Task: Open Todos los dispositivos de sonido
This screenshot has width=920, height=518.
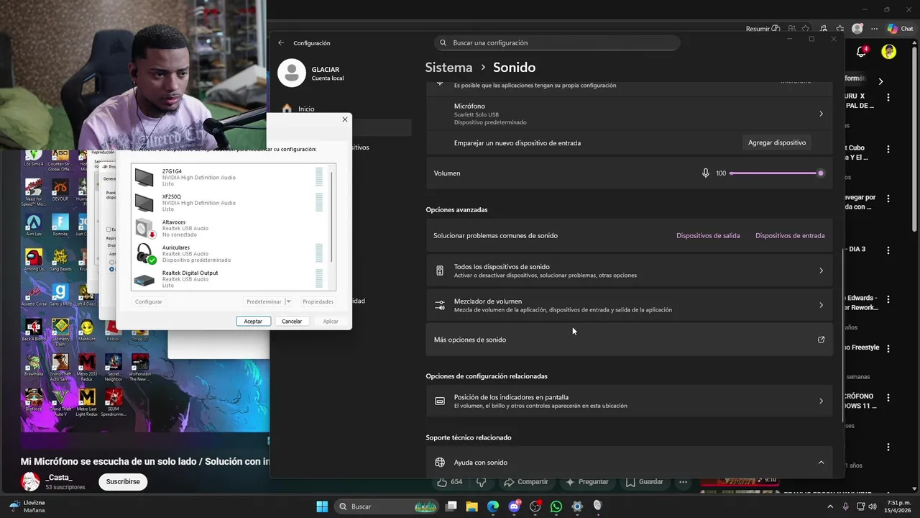Action: tap(629, 271)
